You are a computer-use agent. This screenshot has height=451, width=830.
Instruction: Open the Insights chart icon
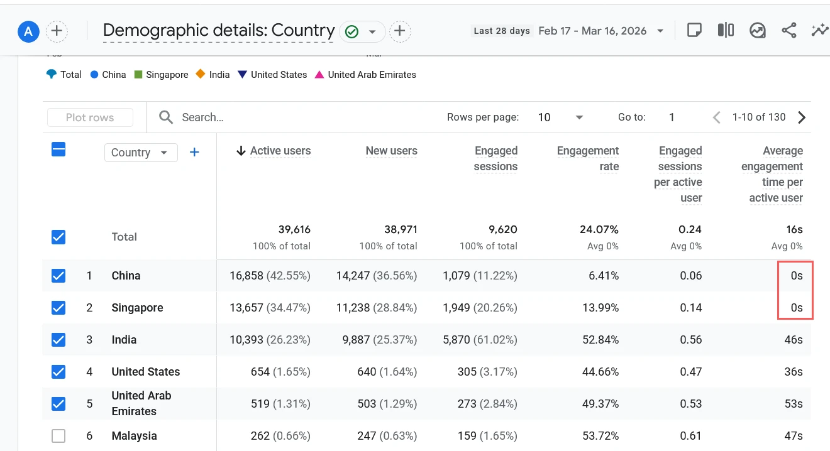(x=757, y=30)
